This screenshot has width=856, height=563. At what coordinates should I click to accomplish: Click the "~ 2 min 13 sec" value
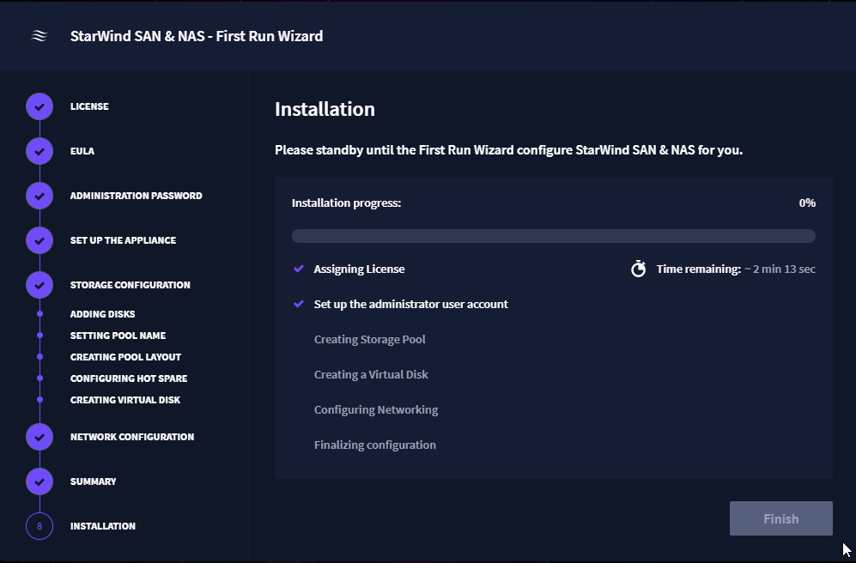780,269
